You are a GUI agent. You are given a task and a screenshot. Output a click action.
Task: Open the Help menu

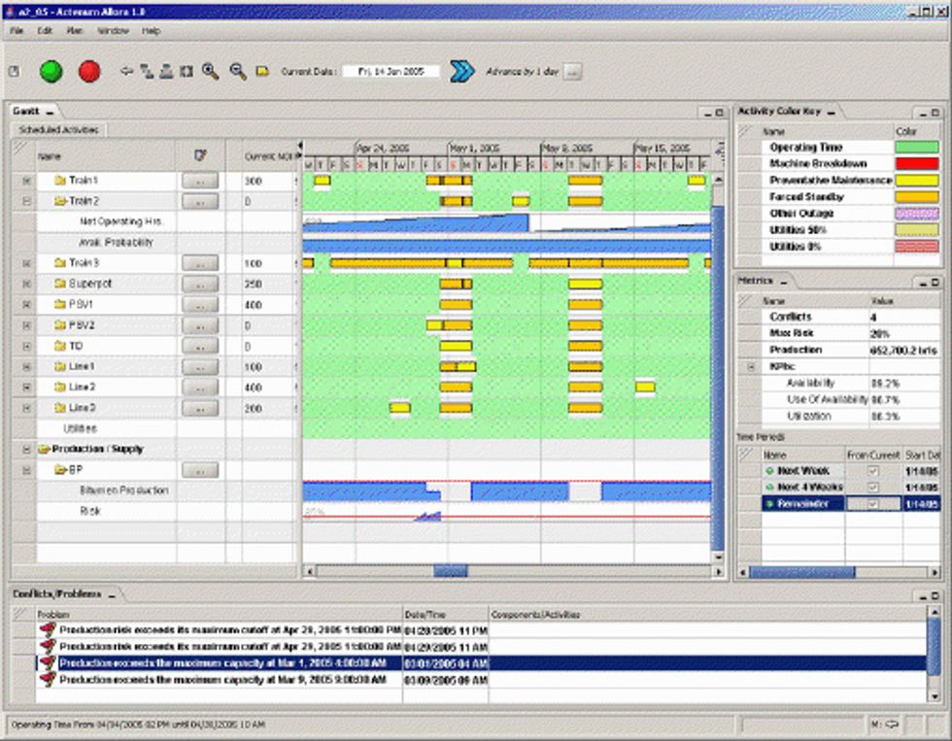(151, 30)
